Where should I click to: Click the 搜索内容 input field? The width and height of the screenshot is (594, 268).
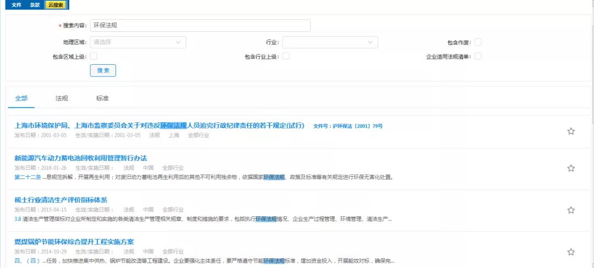(200, 26)
